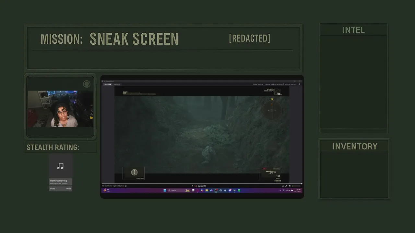Screen dimensions: 415x233
Task: Open File Explorer from the taskbar
Action: click(207, 190)
